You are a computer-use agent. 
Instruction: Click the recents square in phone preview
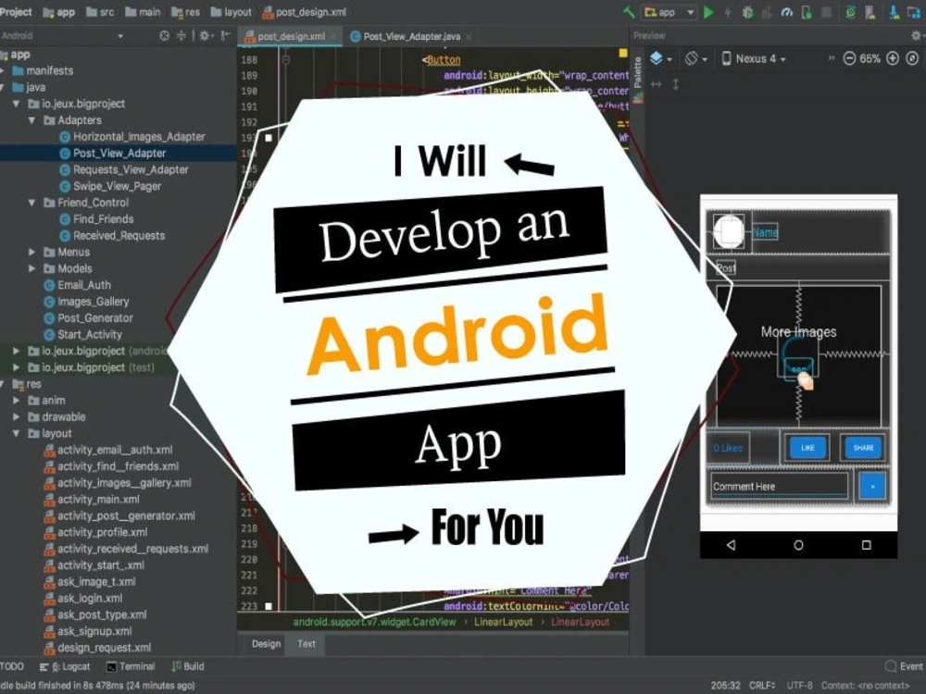pos(867,545)
